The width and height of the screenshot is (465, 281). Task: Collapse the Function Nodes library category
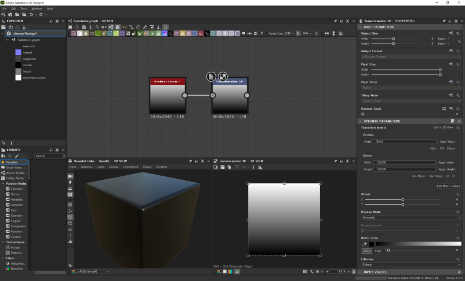(3, 183)
